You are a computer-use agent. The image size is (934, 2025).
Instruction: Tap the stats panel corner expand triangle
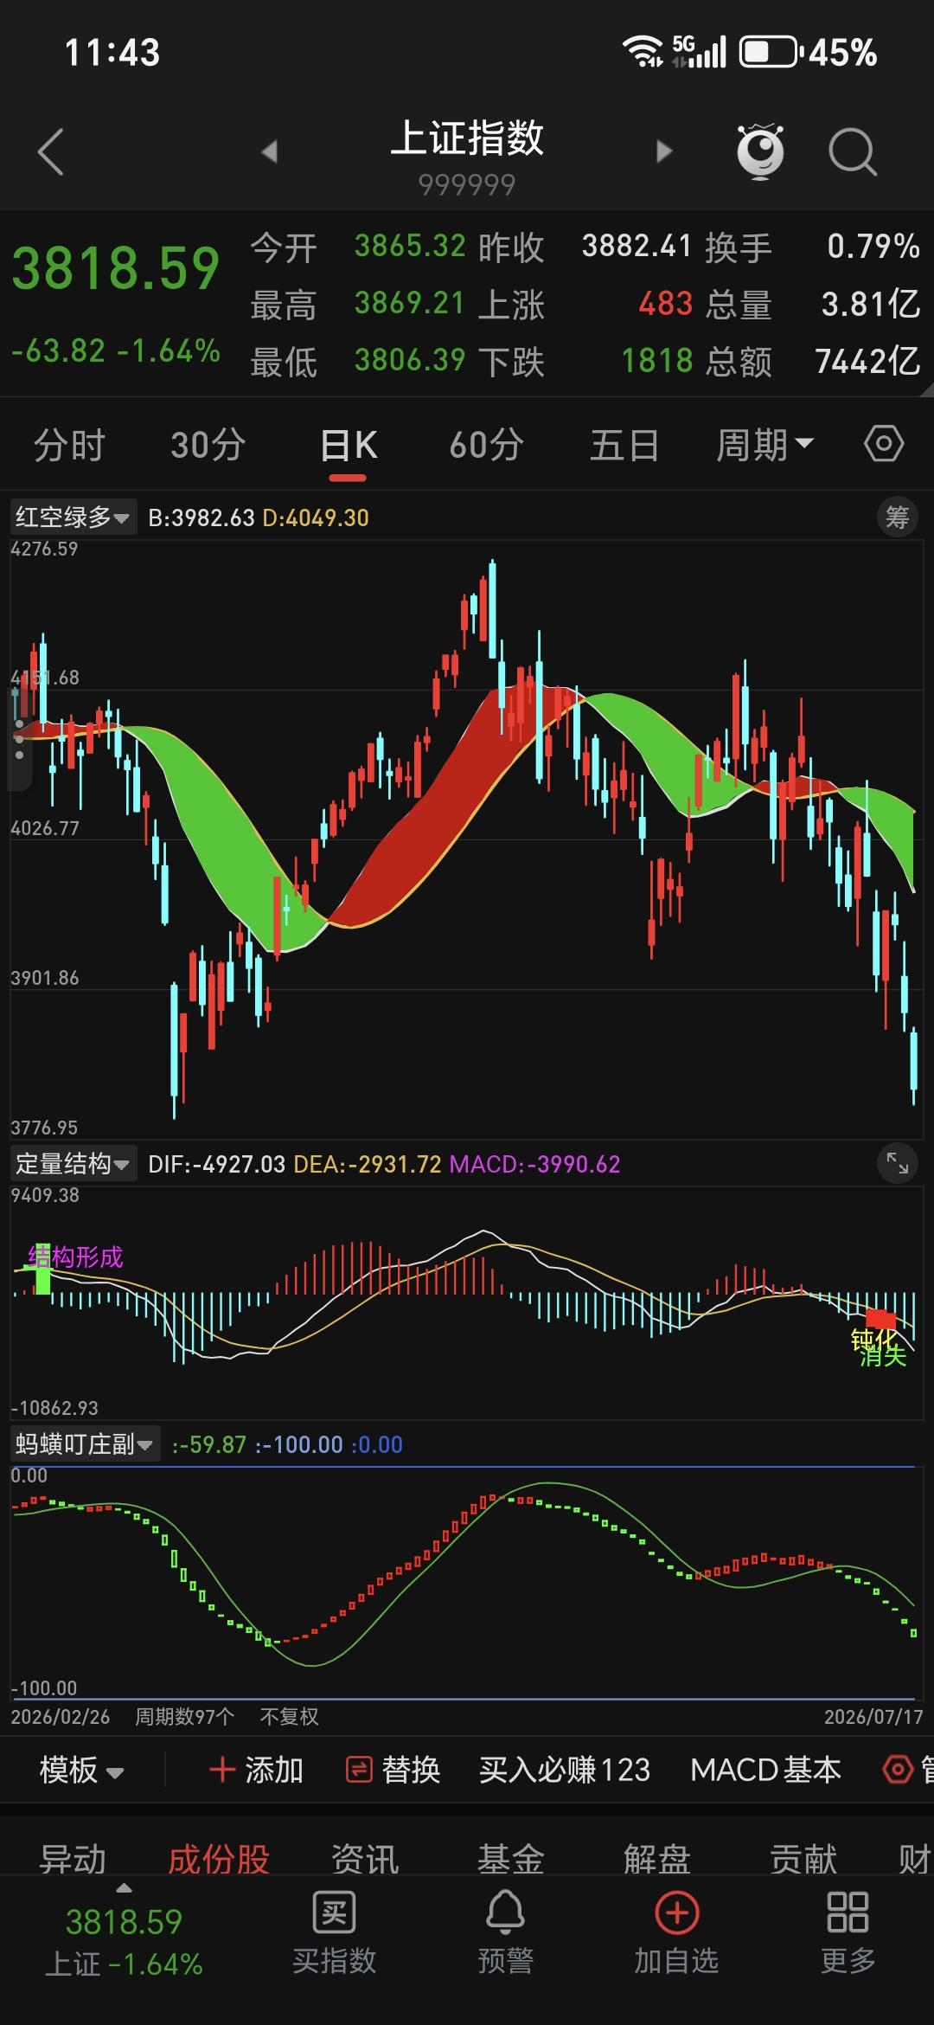[925, 389]
